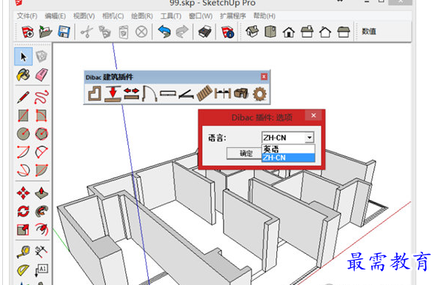Viewport: 437px width, 285px height.
Task: Choose 英语 in language list
Action: (288, 149)
